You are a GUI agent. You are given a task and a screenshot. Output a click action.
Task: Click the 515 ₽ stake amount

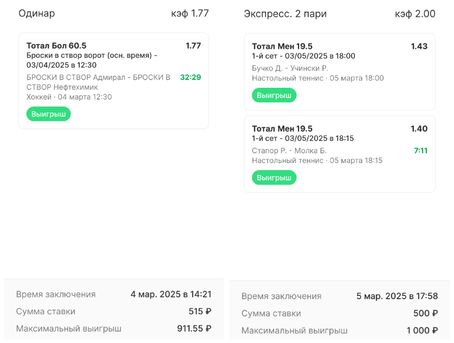pos(199,312)
